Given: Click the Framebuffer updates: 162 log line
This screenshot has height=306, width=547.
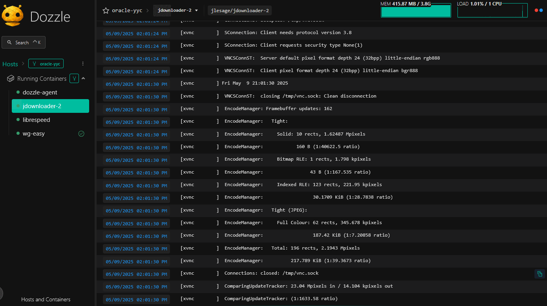Looking at the screenshot, I should (322, 109).
